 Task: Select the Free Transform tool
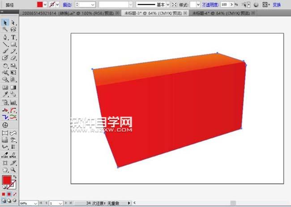pos(13,72)
